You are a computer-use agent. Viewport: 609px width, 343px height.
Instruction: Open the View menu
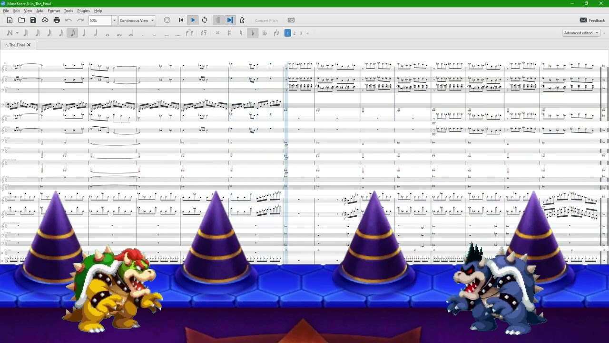pos(28,10)
